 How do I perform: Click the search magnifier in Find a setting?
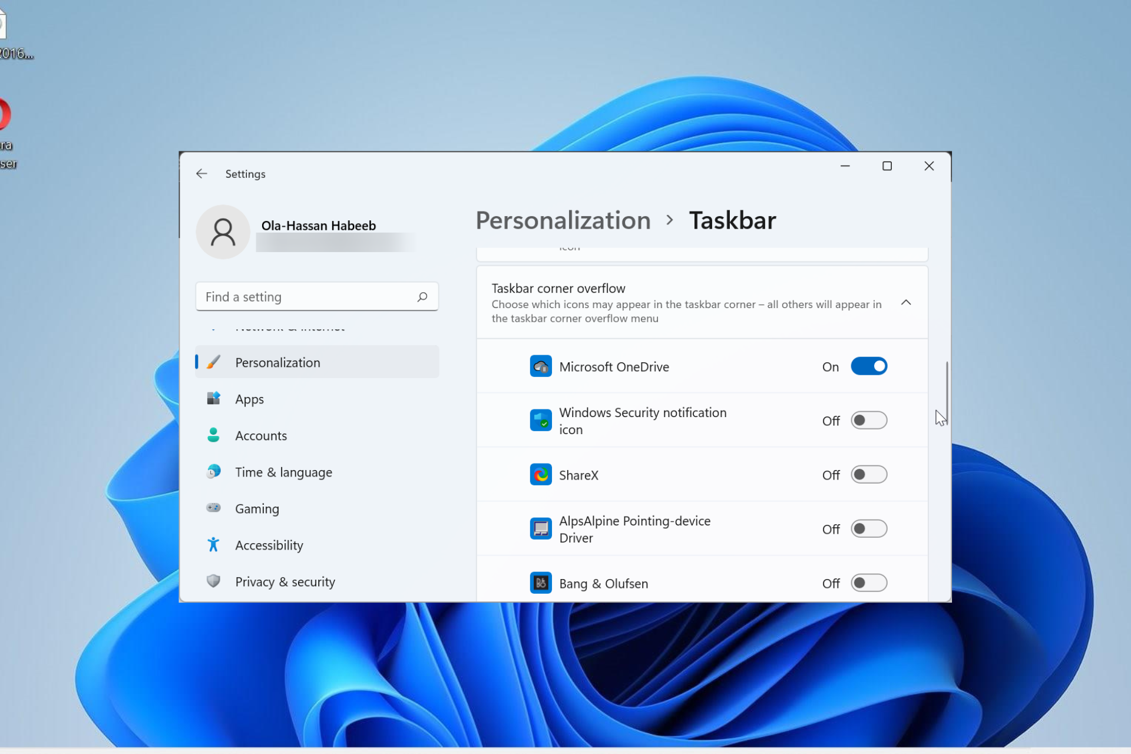[422, 296]
